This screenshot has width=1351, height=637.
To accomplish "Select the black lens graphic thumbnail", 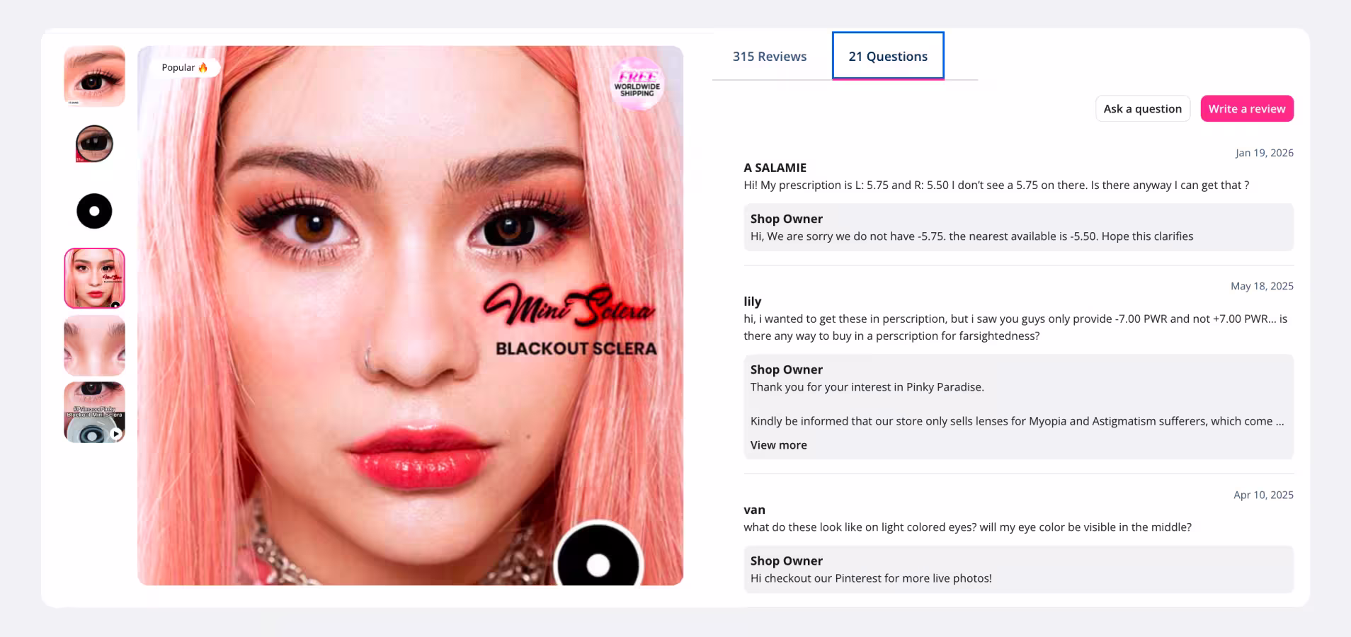I will (x=94, y=211).
